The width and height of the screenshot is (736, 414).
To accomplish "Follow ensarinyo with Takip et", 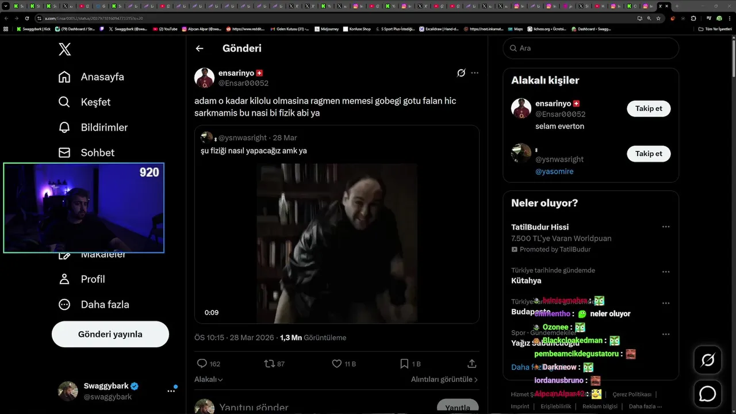I will pyautogui.click(x=649, y=108).
